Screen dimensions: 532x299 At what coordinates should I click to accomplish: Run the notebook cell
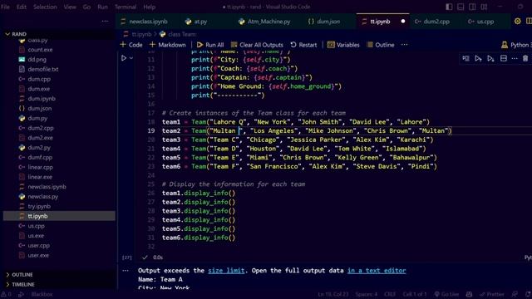coord(124,58)
